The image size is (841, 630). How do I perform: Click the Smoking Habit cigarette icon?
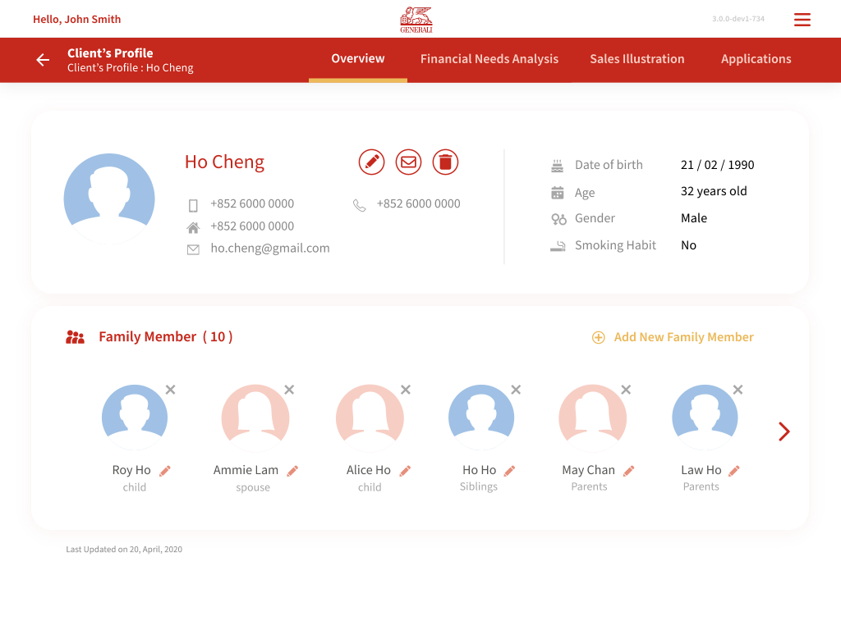[558, 246]
